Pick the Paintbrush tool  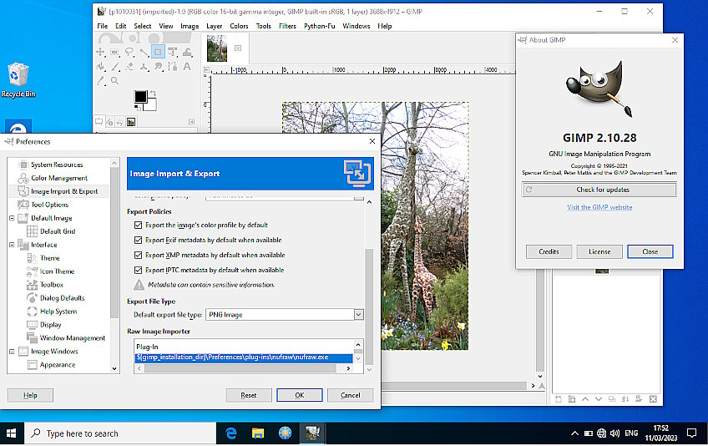tap(114, 67)
